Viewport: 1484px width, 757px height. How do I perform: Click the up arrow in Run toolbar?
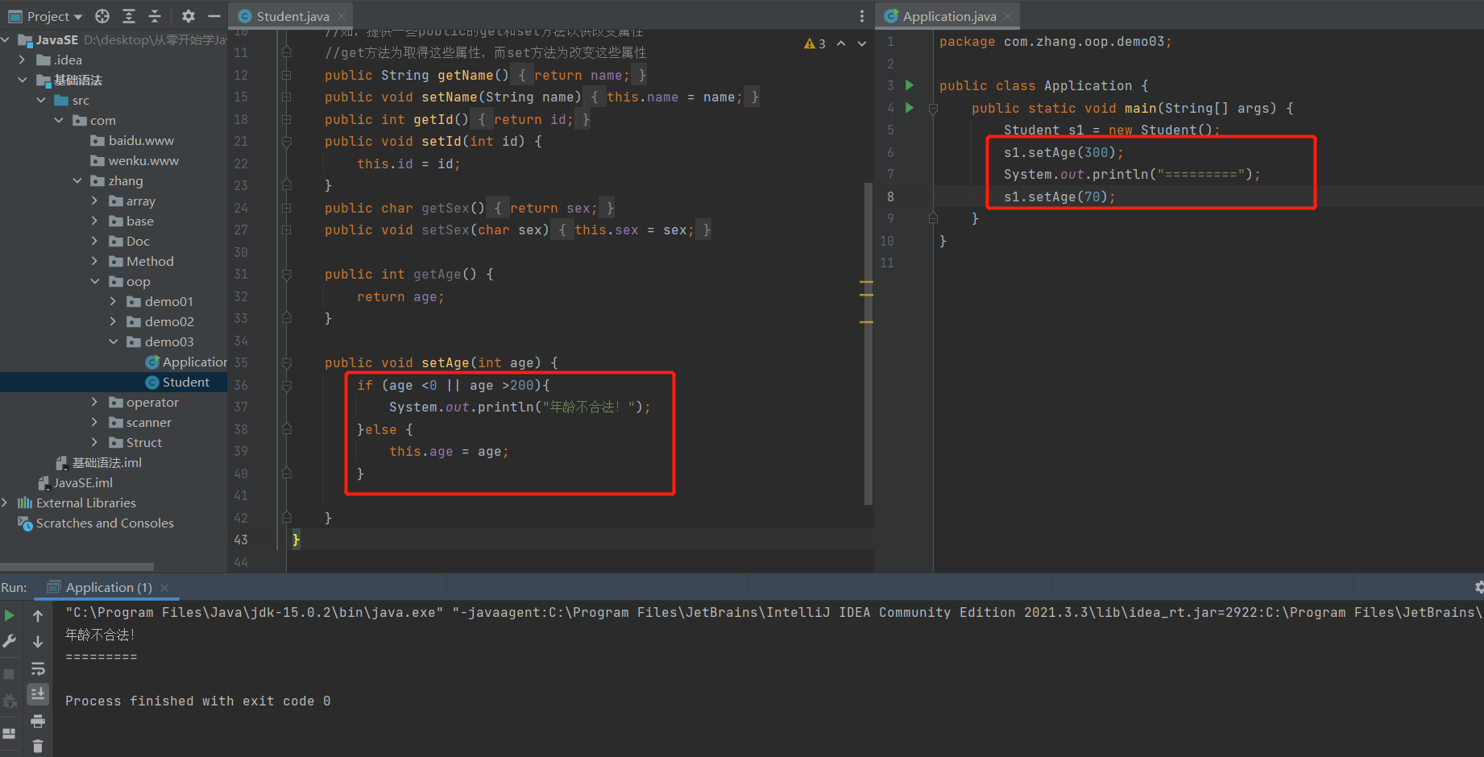[x=38, y=616]
